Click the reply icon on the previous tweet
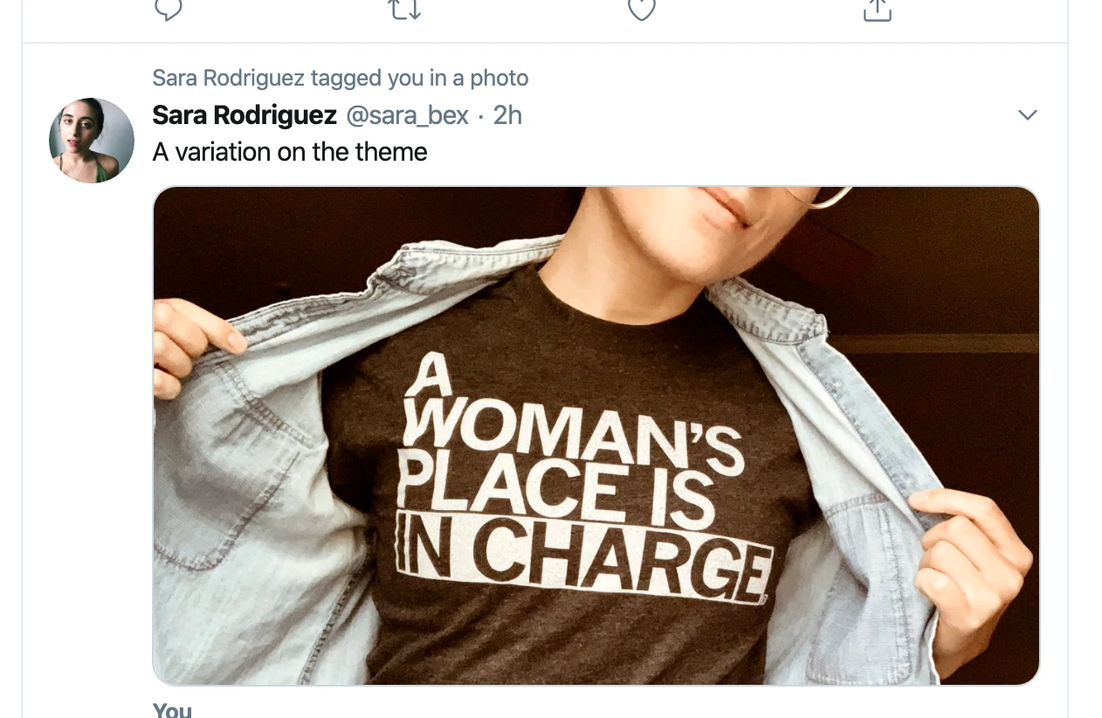The height and width of the screenshot is (718, 1102). tap(168, 9)
